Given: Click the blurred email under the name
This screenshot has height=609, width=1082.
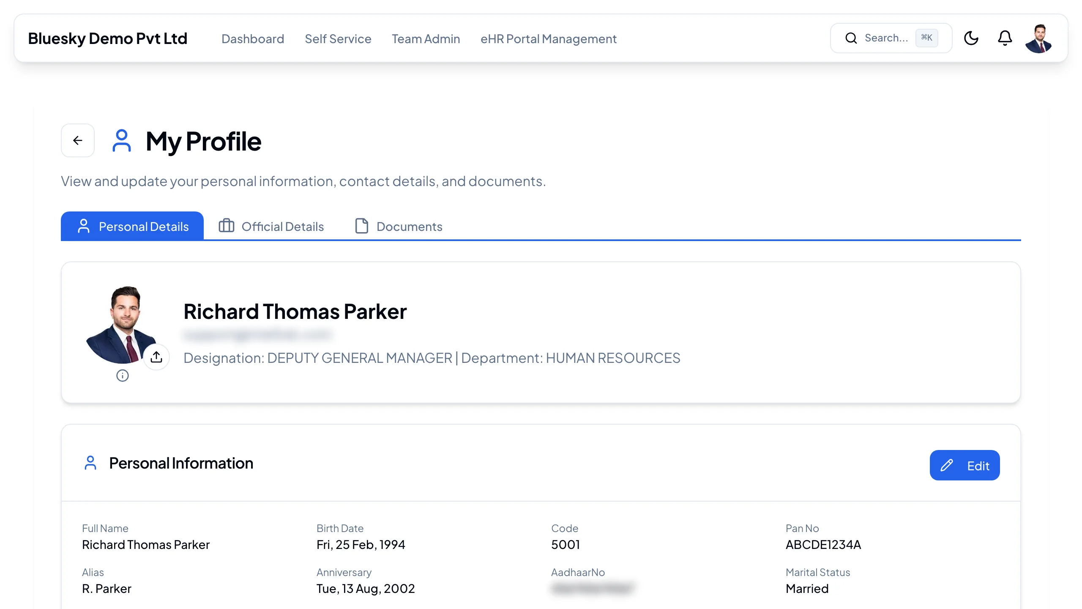Looking at the screenshot, I should click(258, 335).
